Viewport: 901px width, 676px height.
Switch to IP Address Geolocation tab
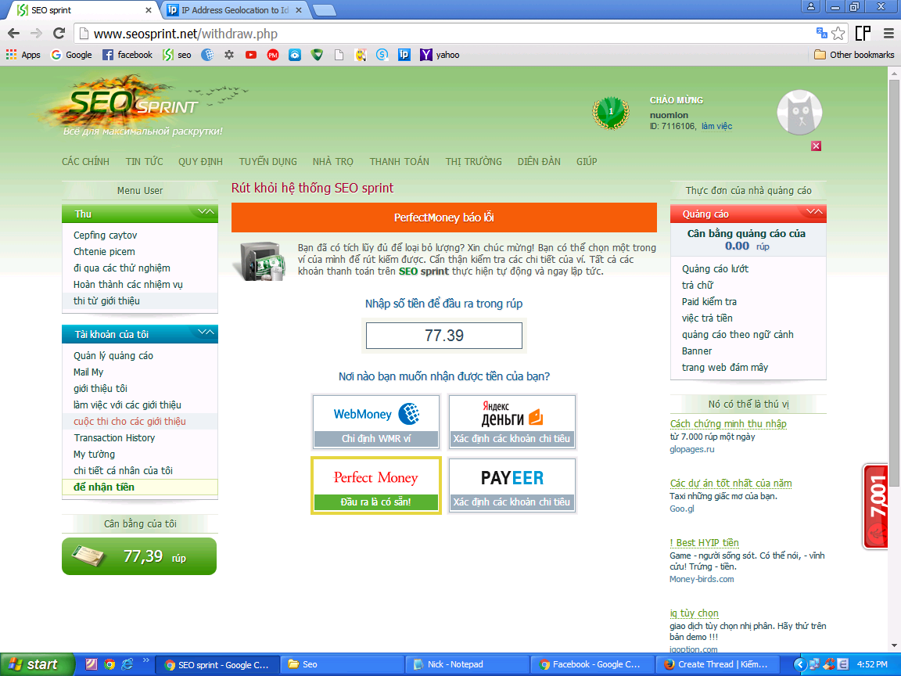click(235, 10)
